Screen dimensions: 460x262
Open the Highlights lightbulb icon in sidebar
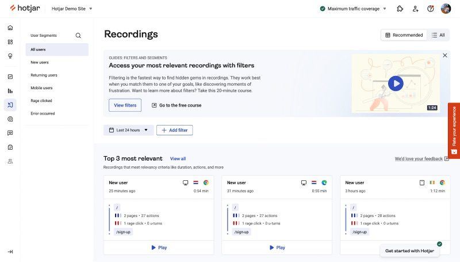[x=10, y=56]
